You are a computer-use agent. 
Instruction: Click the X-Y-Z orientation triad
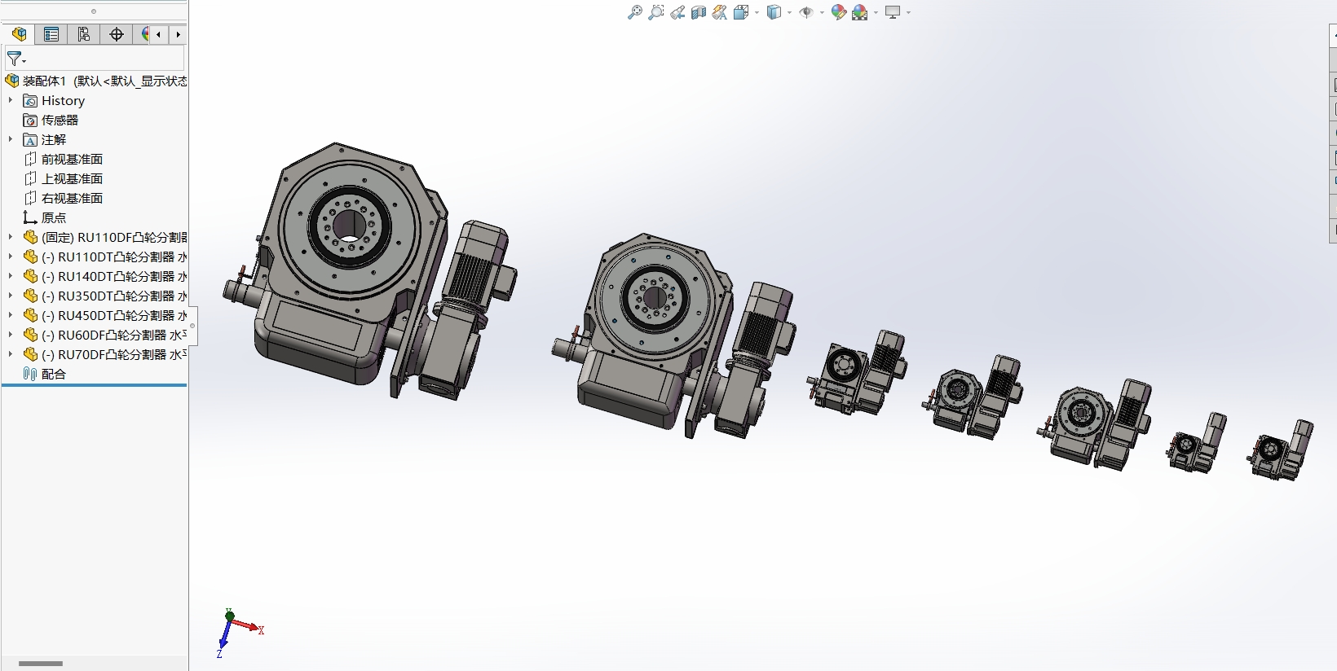point(240,633)
